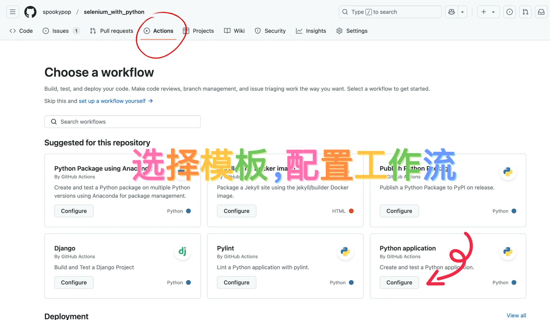Click the Python logo on the Pylint card

345,251
